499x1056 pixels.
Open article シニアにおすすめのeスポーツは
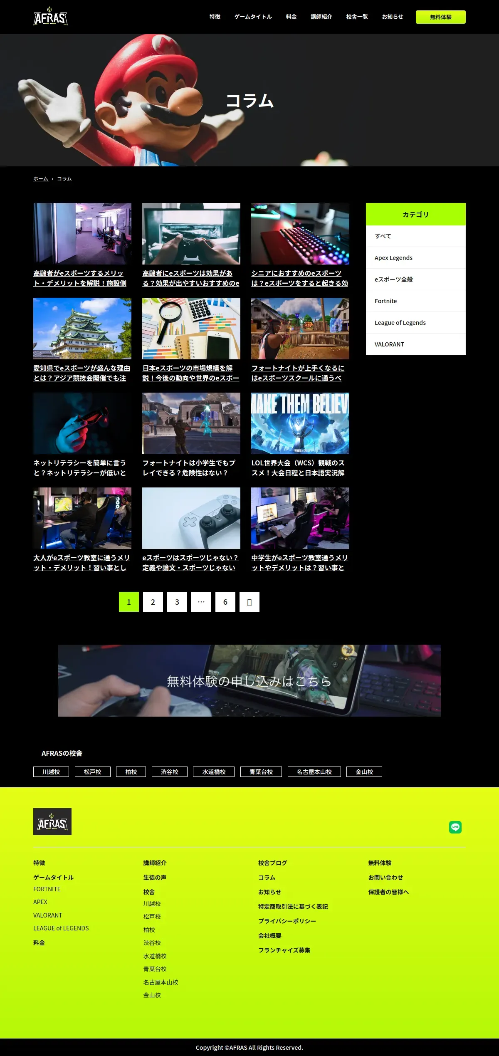coord(300,278)
